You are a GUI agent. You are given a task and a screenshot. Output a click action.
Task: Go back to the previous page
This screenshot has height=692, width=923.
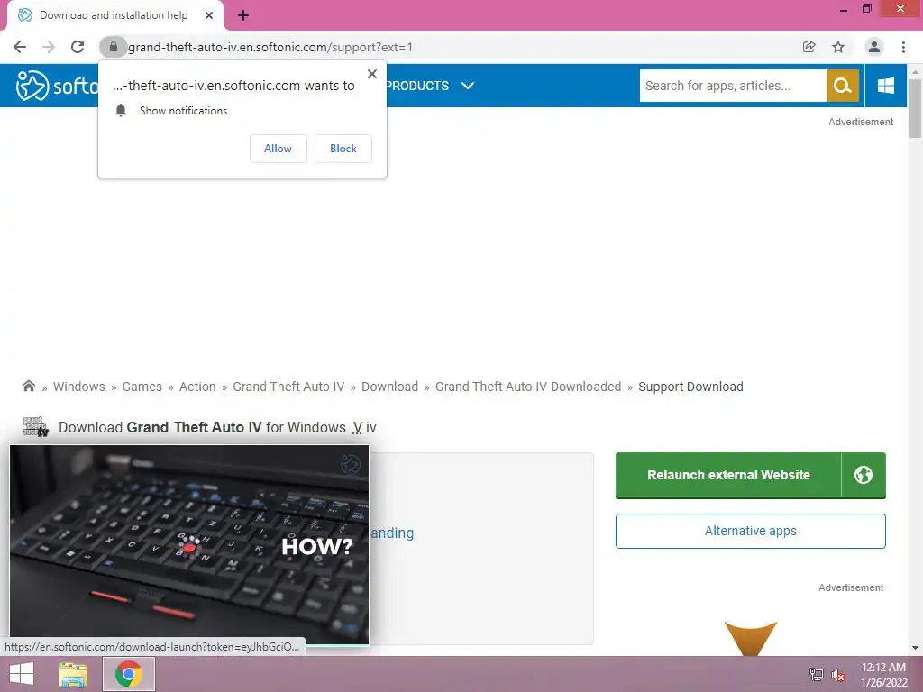click(20, 47)
